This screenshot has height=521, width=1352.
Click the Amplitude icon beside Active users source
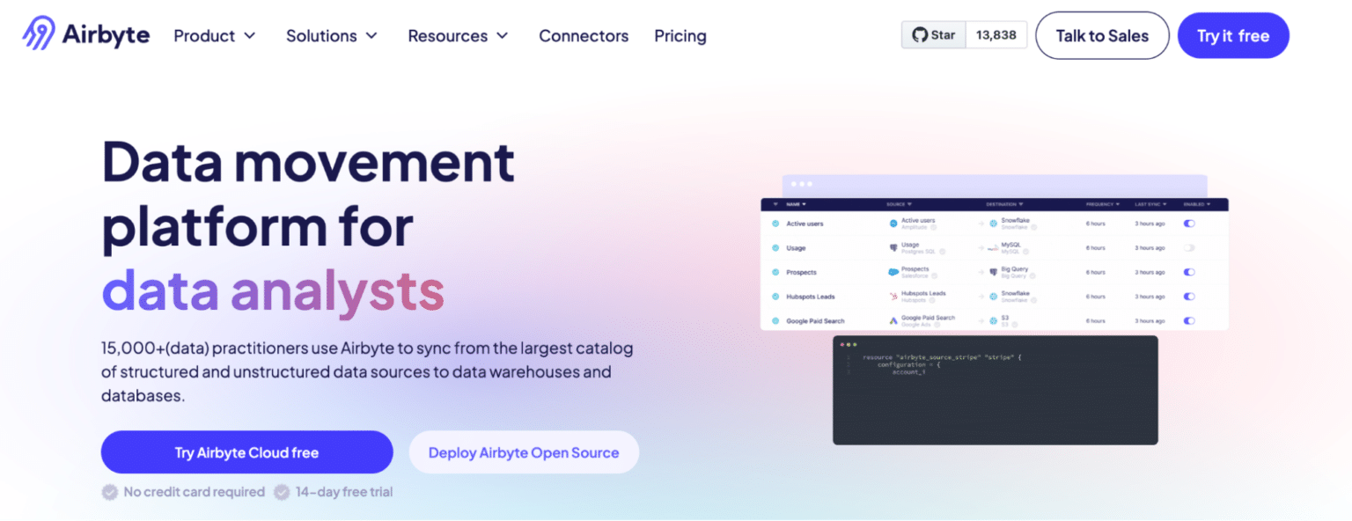tap(893, 224)
